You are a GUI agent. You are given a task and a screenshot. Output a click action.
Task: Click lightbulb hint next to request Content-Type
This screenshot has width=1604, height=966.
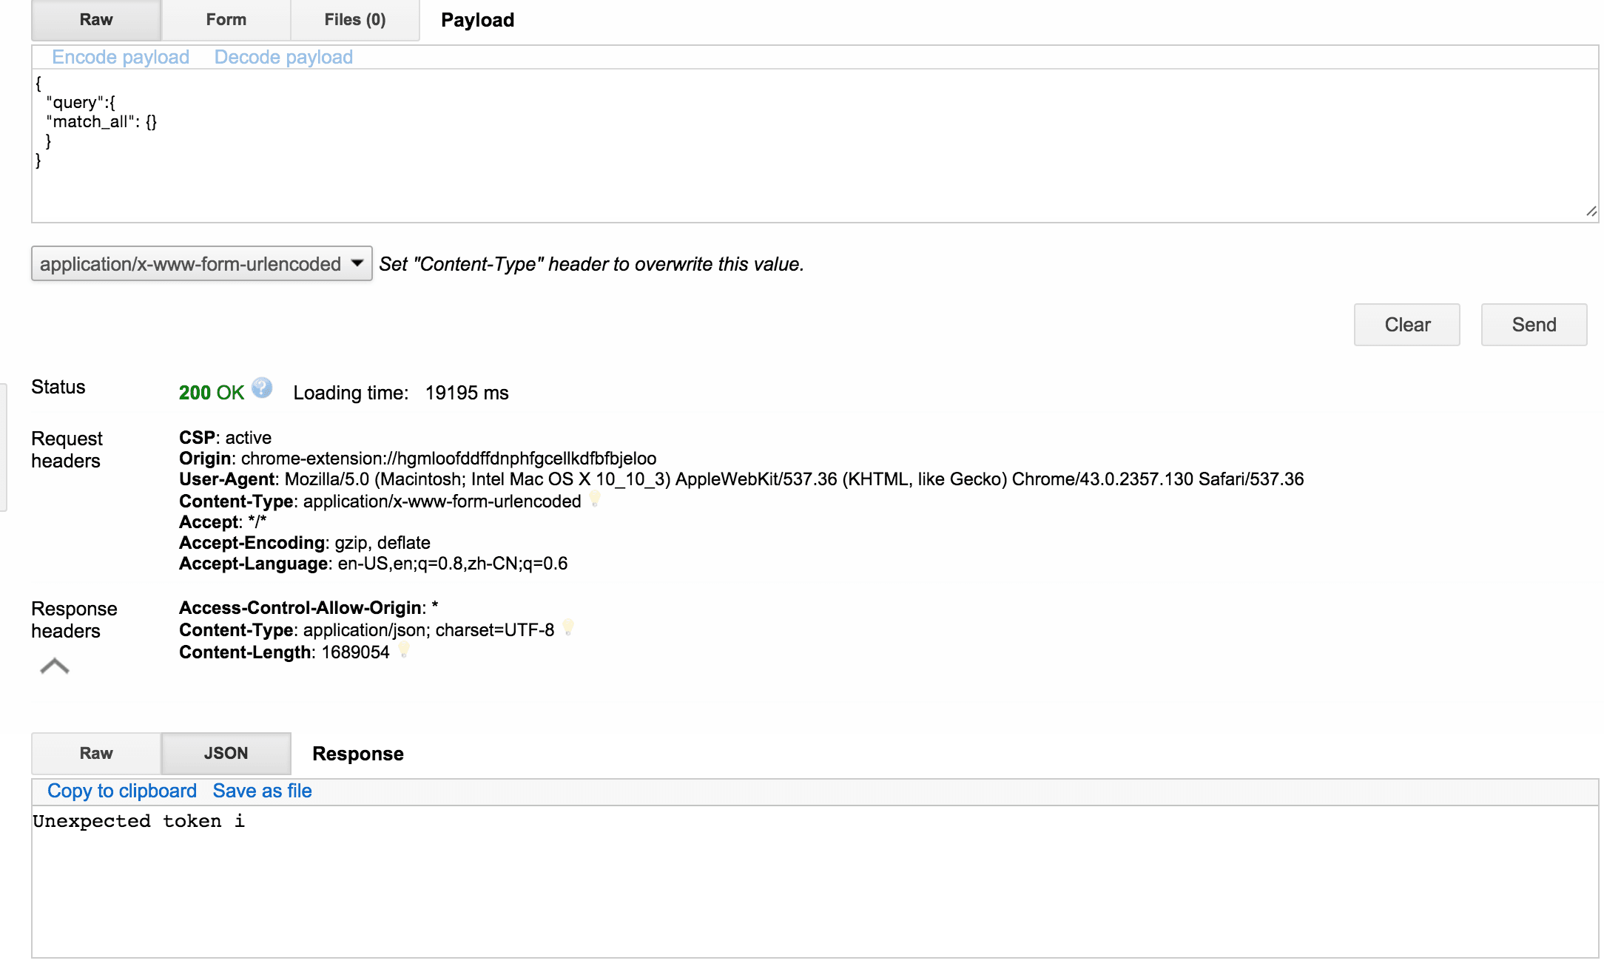pyautogui.click(x=595, y=500)
